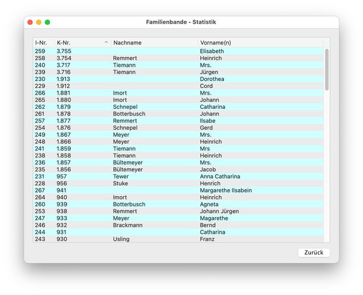Select row 230 for Dorothea
The height and width of the screenshot is (295, 363).
[x=178, y=79]
